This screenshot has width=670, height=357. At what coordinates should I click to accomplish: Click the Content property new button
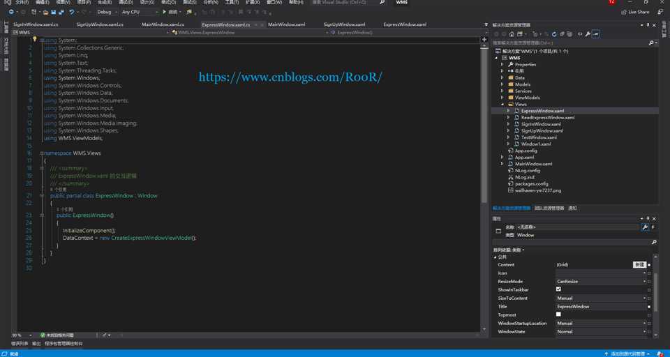coord(639,265)
